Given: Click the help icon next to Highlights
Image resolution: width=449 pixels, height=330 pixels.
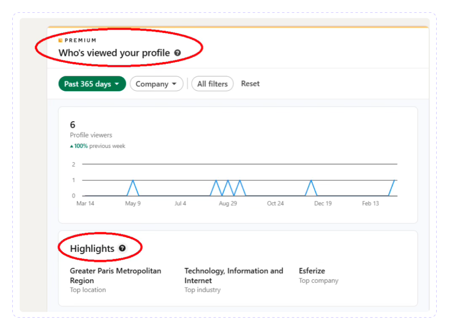Looking at the screenshot, I should click(122, 248).
